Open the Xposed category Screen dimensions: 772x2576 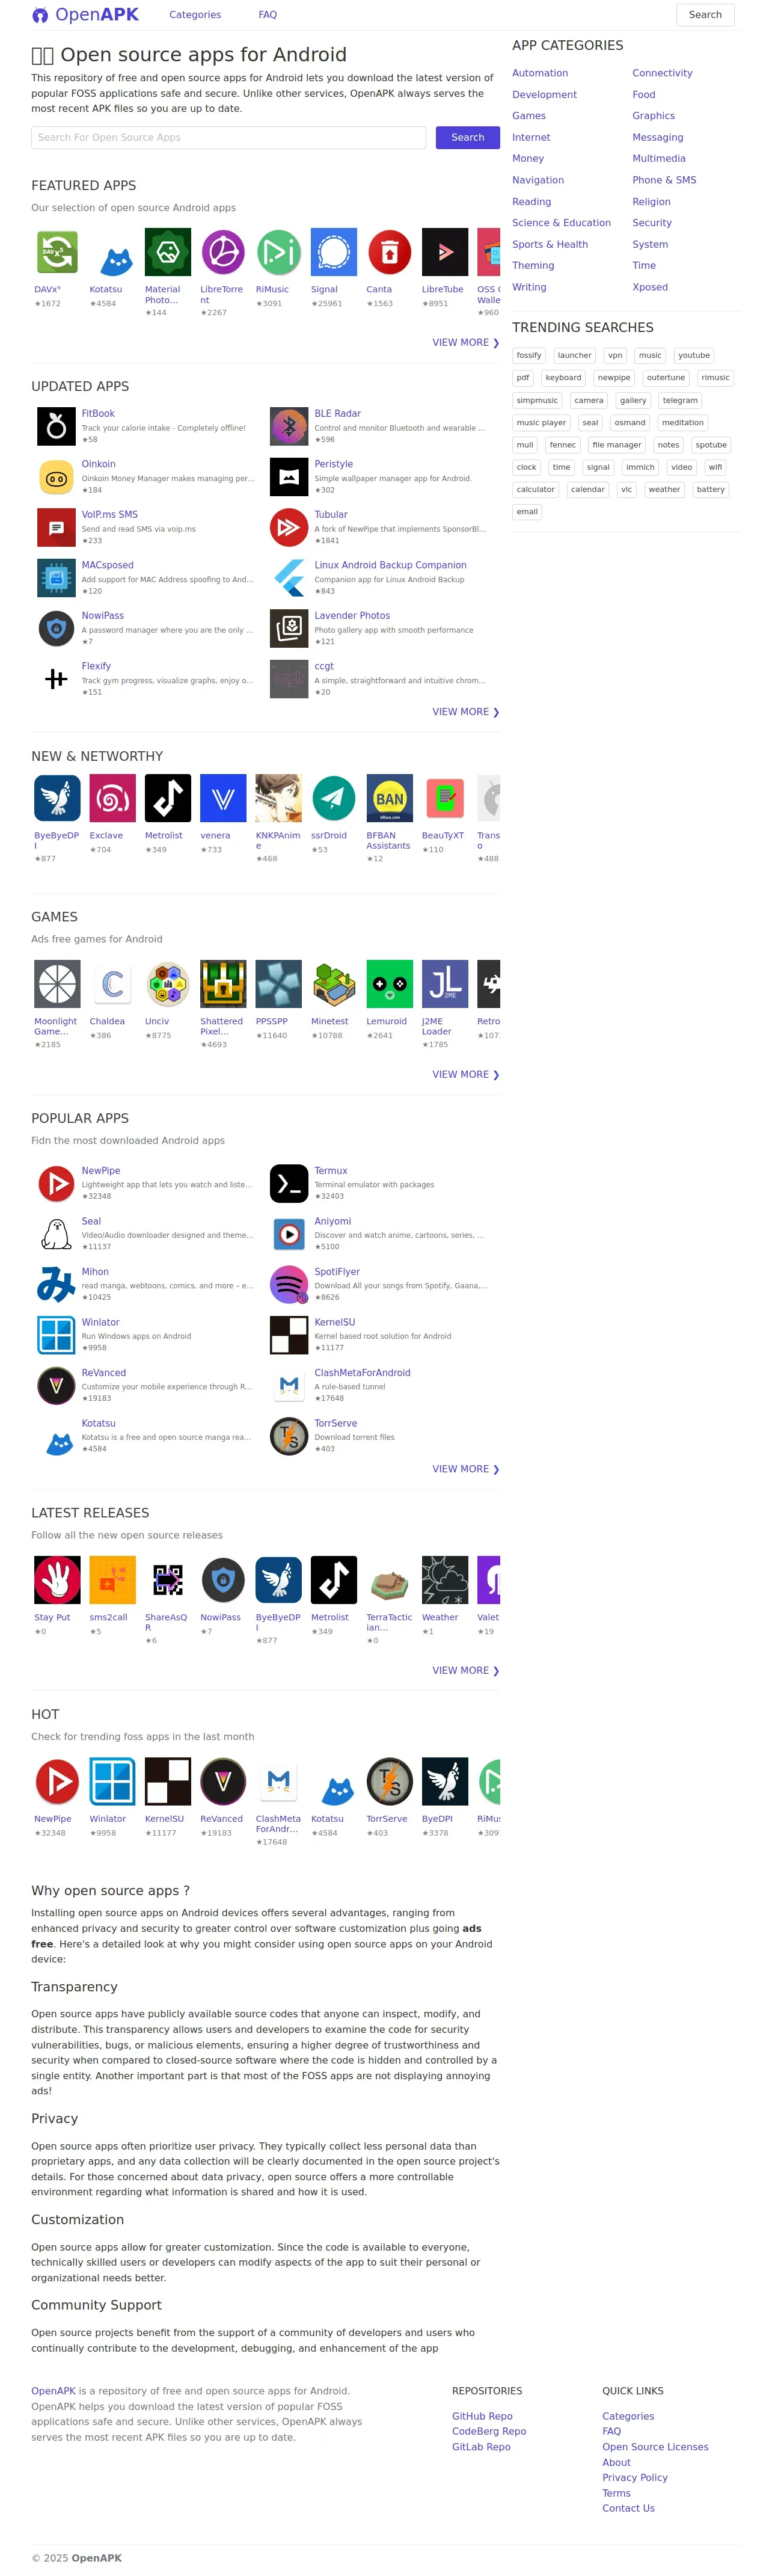tap(650, 287)
